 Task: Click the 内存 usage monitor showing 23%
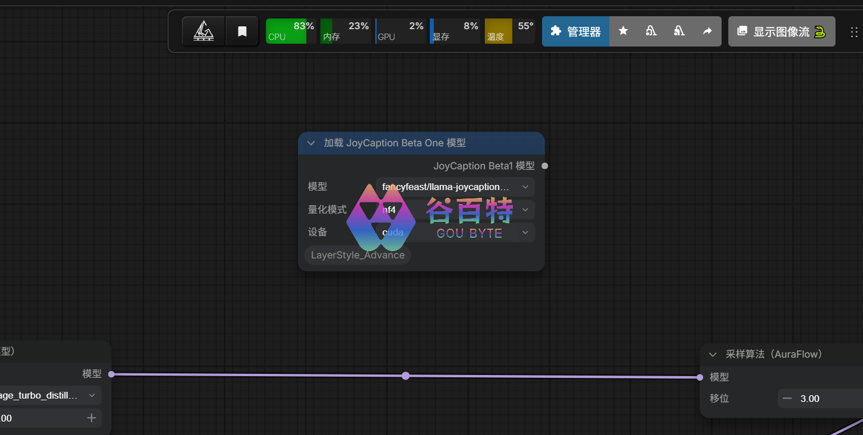pyautogui.click(x=346, y=31)
